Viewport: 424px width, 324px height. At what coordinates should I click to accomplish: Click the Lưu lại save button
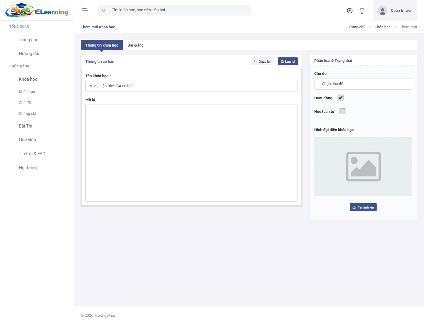click(288, 61)
